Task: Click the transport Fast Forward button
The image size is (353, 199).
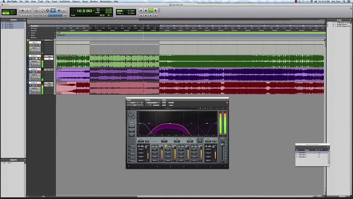Action: (151, 15)
